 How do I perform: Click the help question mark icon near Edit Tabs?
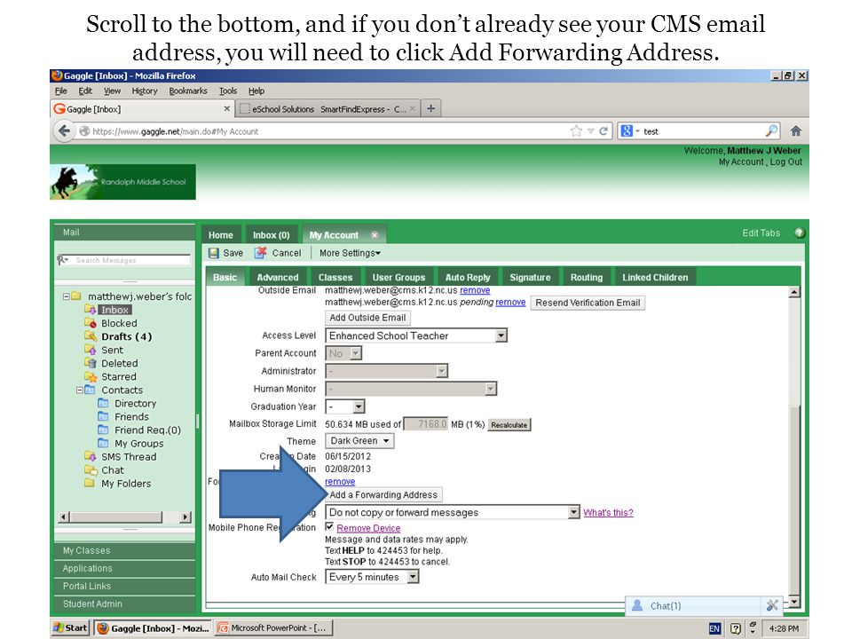[799, 233]
